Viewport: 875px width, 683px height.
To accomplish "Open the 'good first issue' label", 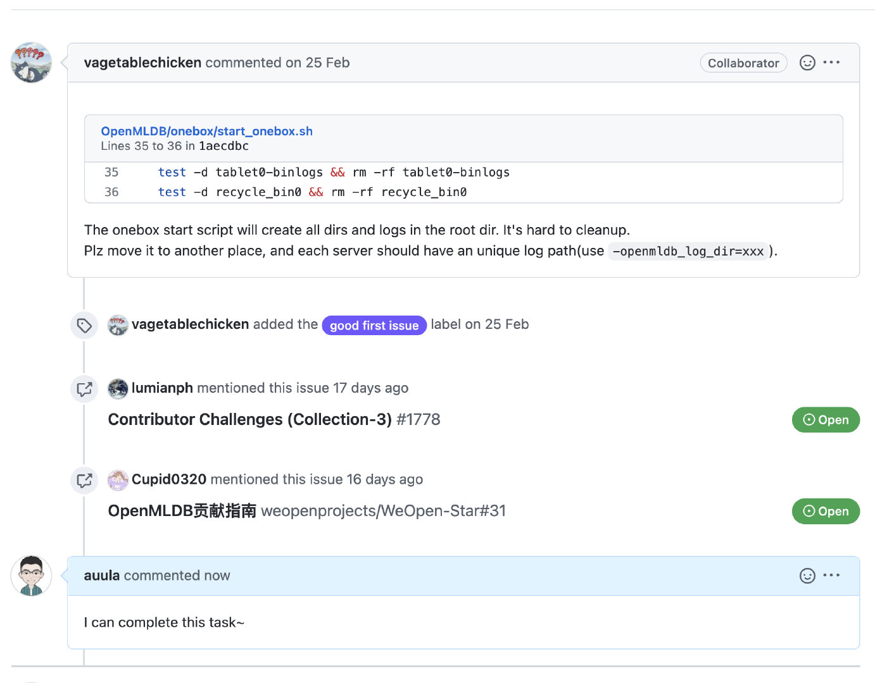I will tap(374, 325).
